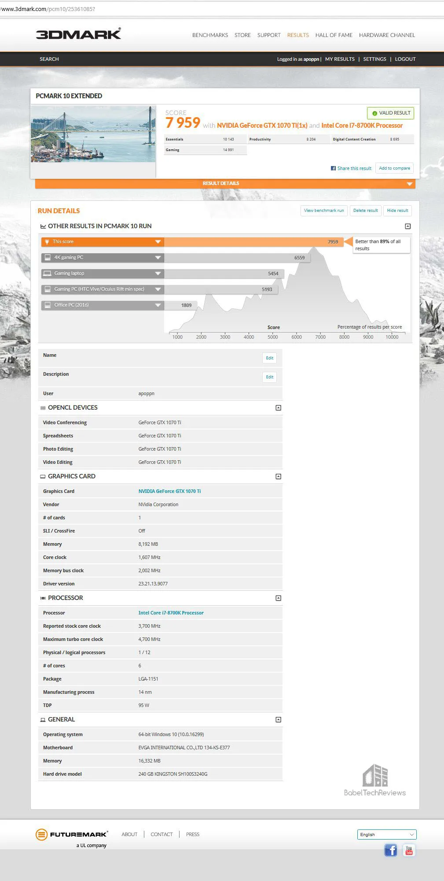444x881 pixels.
Task: Expand the Gaming laptop dropdown arrow
Action: click(158, 274)
